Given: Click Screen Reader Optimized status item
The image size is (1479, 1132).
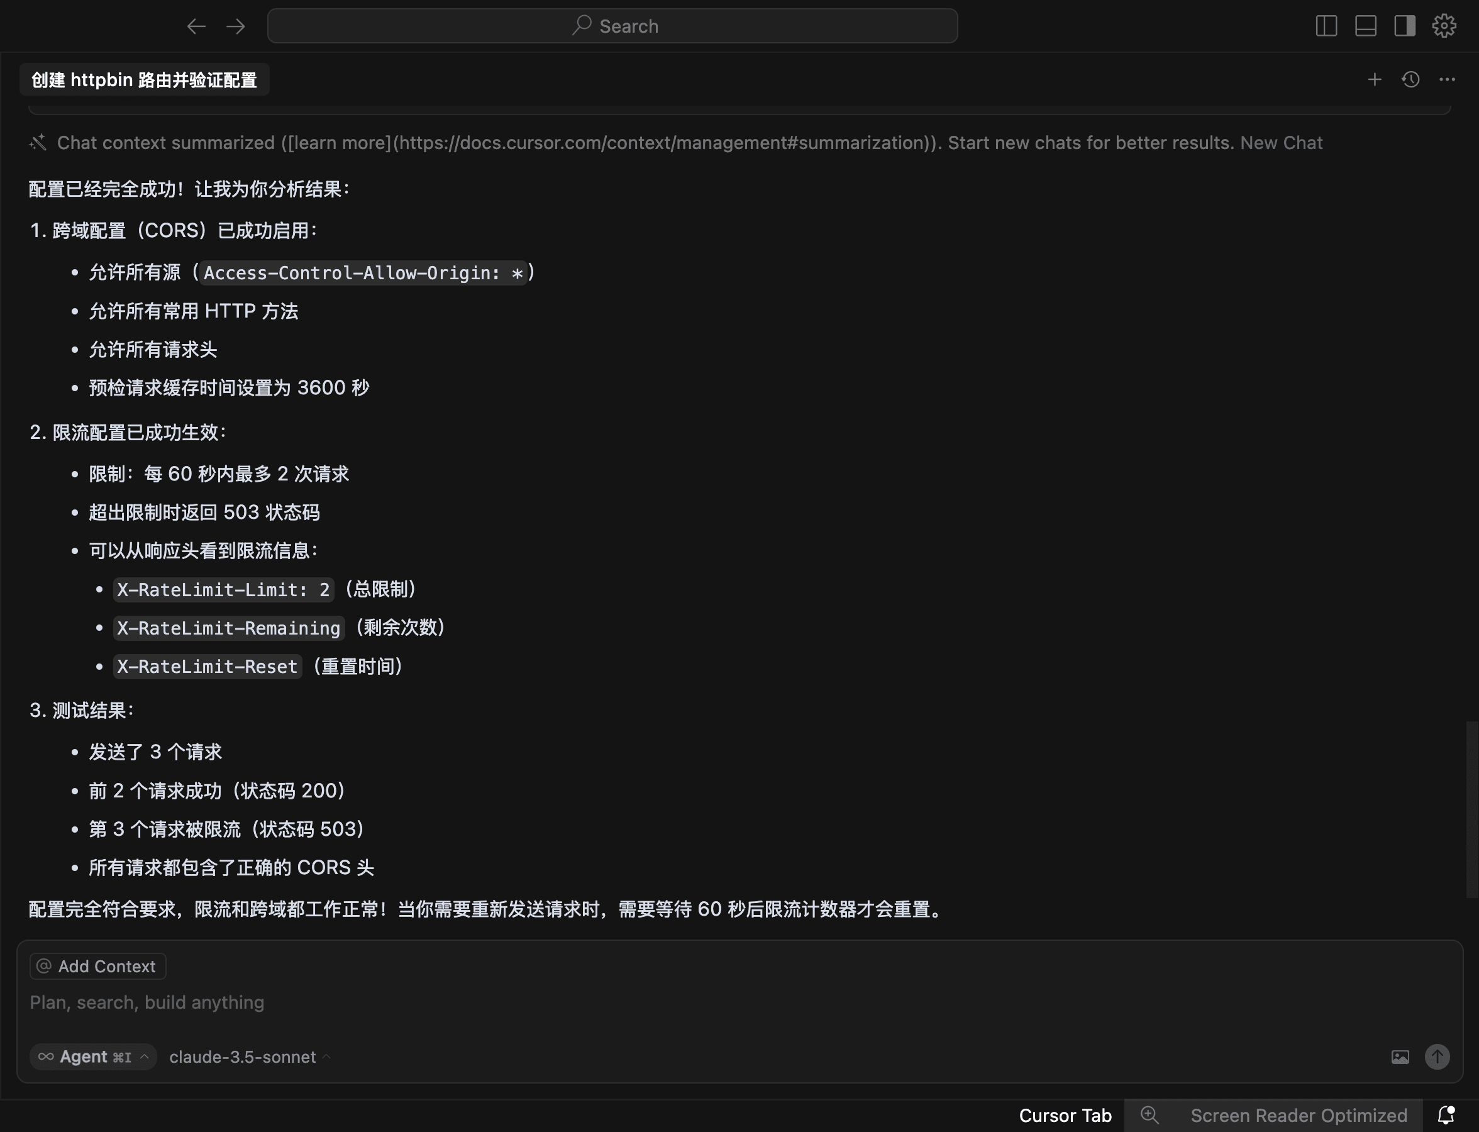Looking at the screenshot, I should point(1299,1116).
